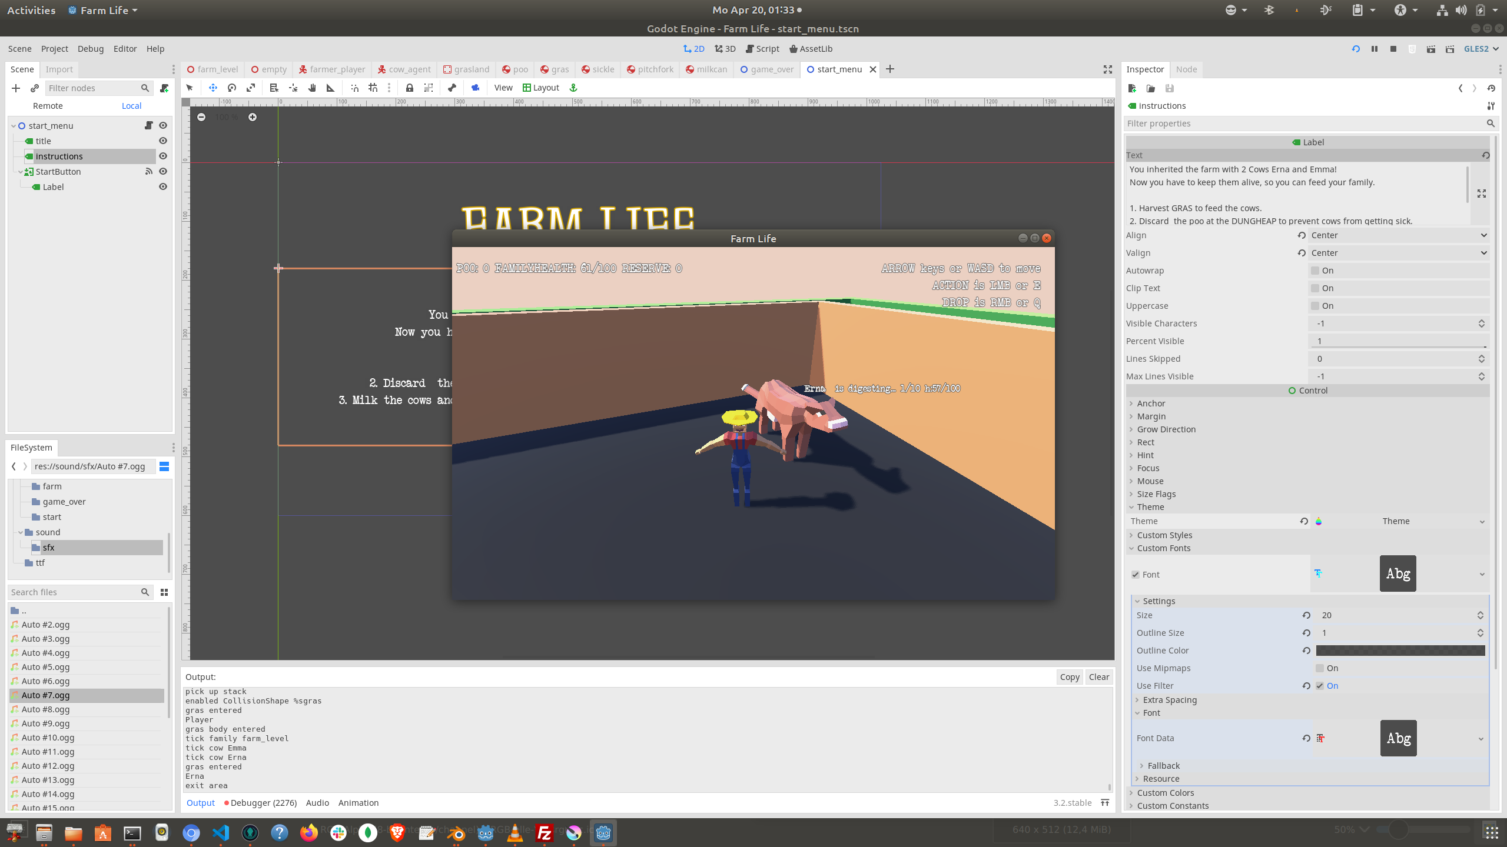Switch to the Node tab panel

pyautogui.click(x=1186, y=69)
